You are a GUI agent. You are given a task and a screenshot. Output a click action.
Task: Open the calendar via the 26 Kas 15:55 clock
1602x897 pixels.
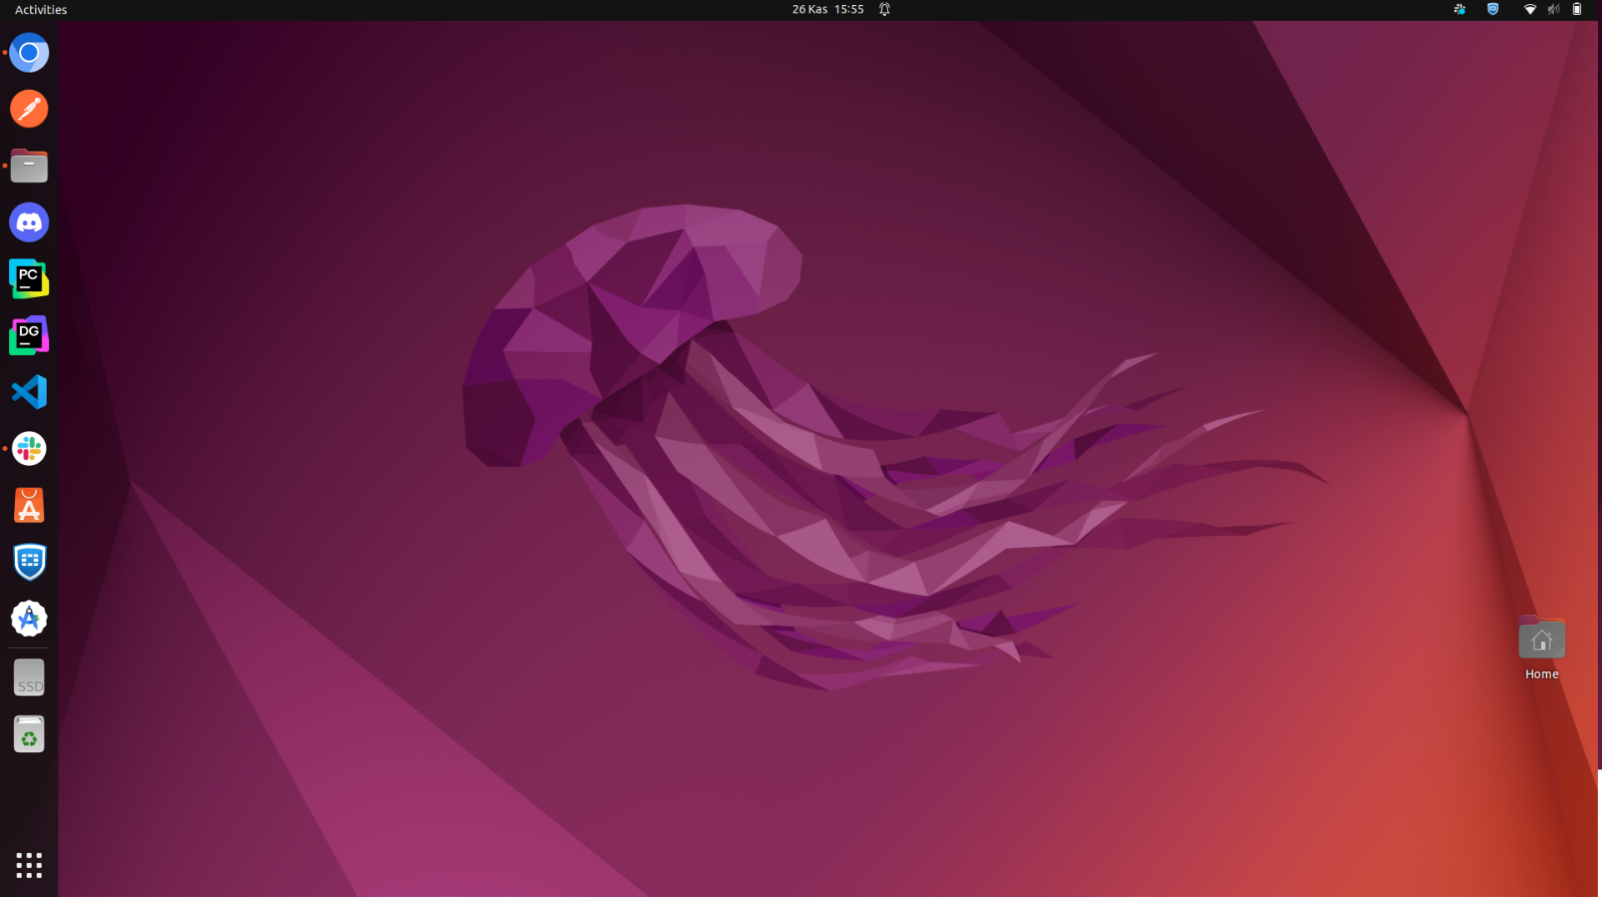828,9
